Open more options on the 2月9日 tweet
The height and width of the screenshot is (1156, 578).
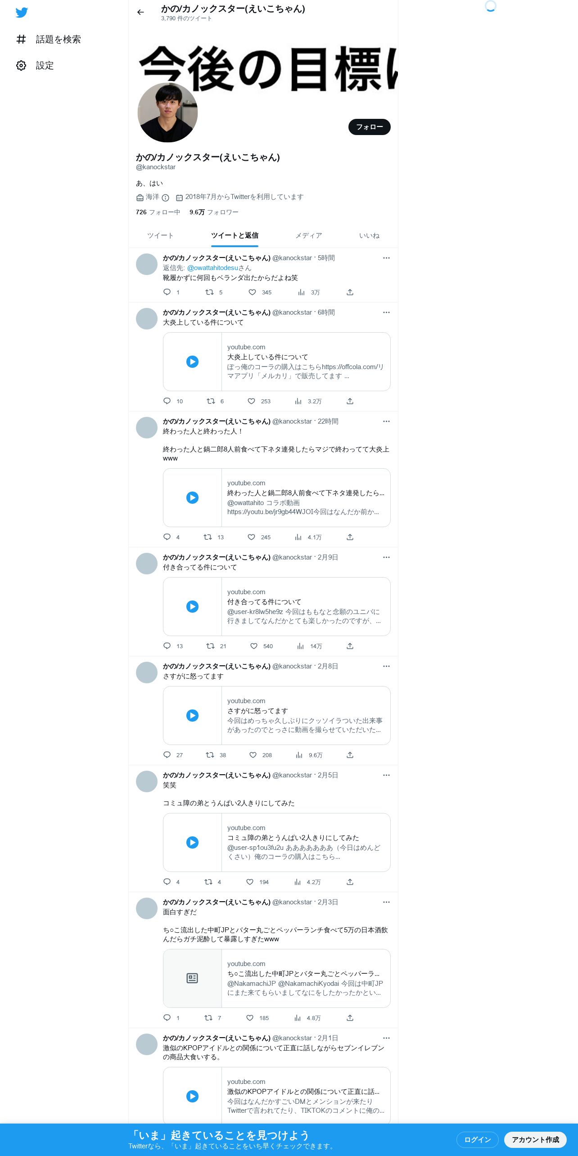tap(386, 557)
